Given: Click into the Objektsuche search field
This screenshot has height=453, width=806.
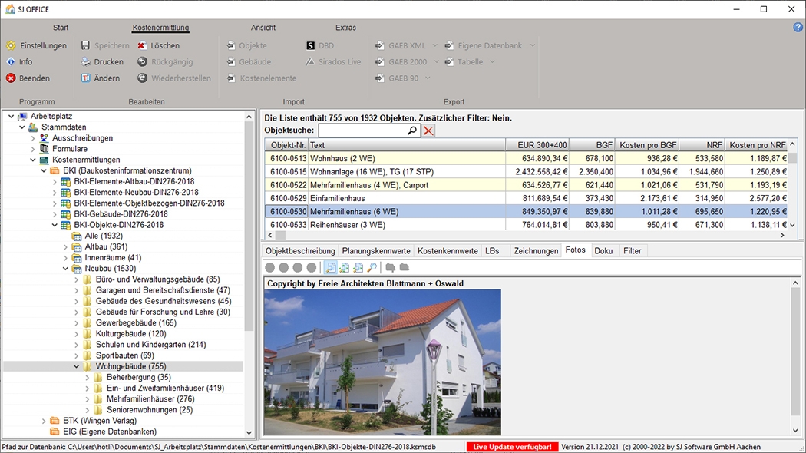Looking at the screenshot, I should pos(361,131).
